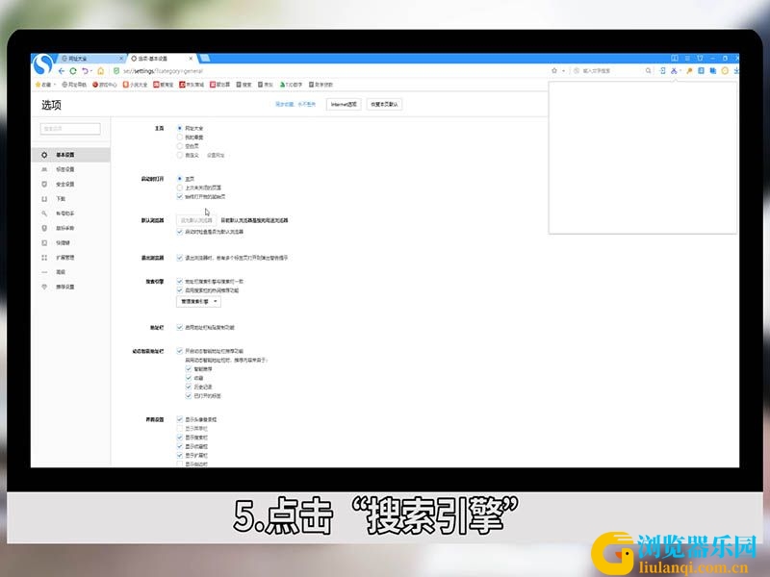
Task: Open the 基本设置 sidebar item
Action: tap(71, 155)
